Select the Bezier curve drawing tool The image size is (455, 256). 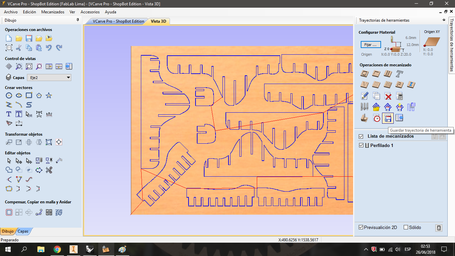[x=29, y=105]
